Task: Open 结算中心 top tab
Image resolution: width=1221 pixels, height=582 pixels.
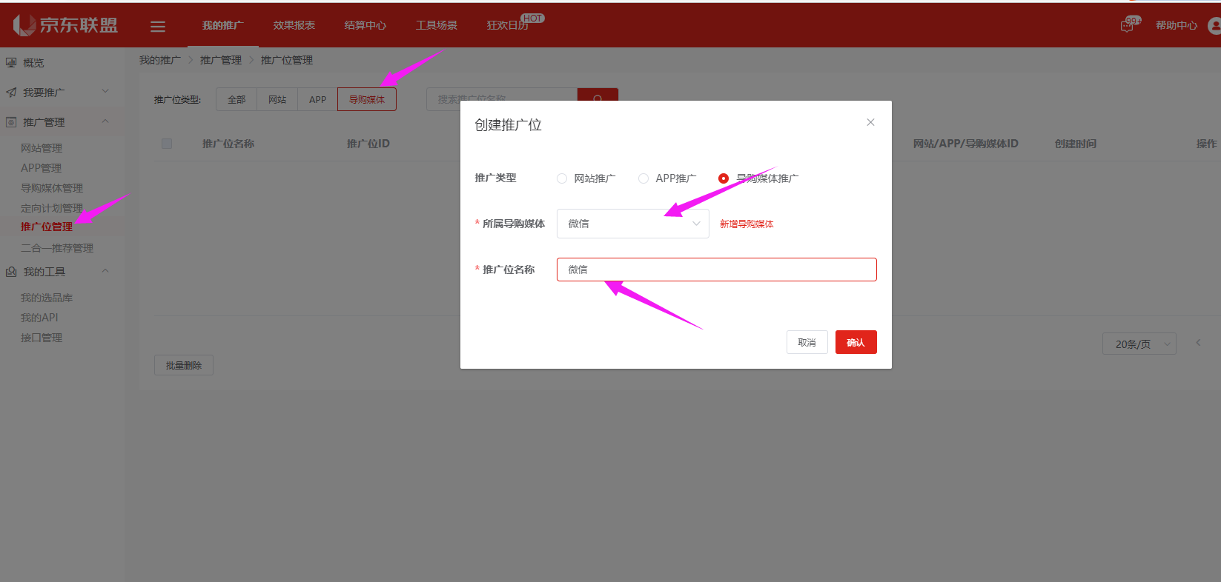Action: (x=365, y=25)
